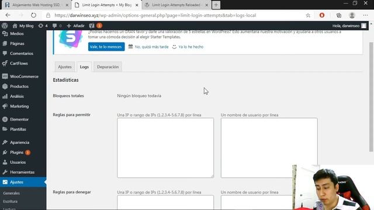Click the WordPress logo in admin bar

coord(5,26)
